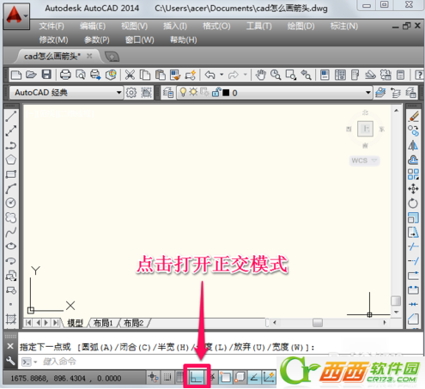Viewport: 425px width, 389px height.
Task: Expand the layer list dropdown
Action: click(x=368, y=93)
